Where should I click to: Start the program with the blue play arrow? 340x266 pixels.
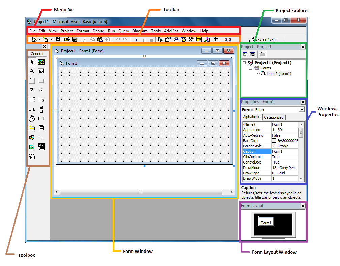point(136,40)
